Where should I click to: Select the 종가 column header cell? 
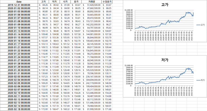[76, 2]
